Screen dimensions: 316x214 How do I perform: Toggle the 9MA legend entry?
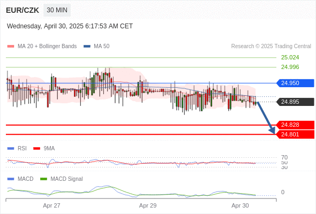[44, 148]
